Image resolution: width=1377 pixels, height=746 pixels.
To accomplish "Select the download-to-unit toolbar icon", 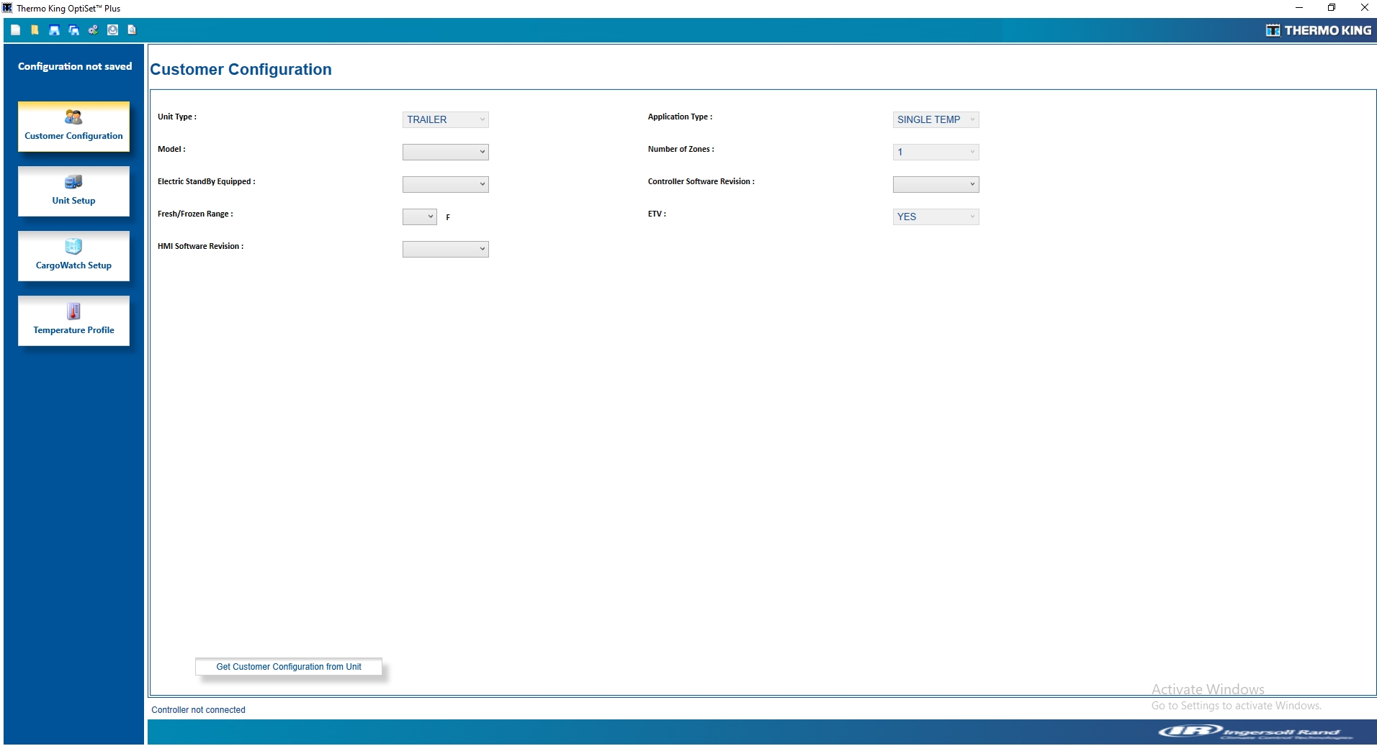I will tap(112, 30).
